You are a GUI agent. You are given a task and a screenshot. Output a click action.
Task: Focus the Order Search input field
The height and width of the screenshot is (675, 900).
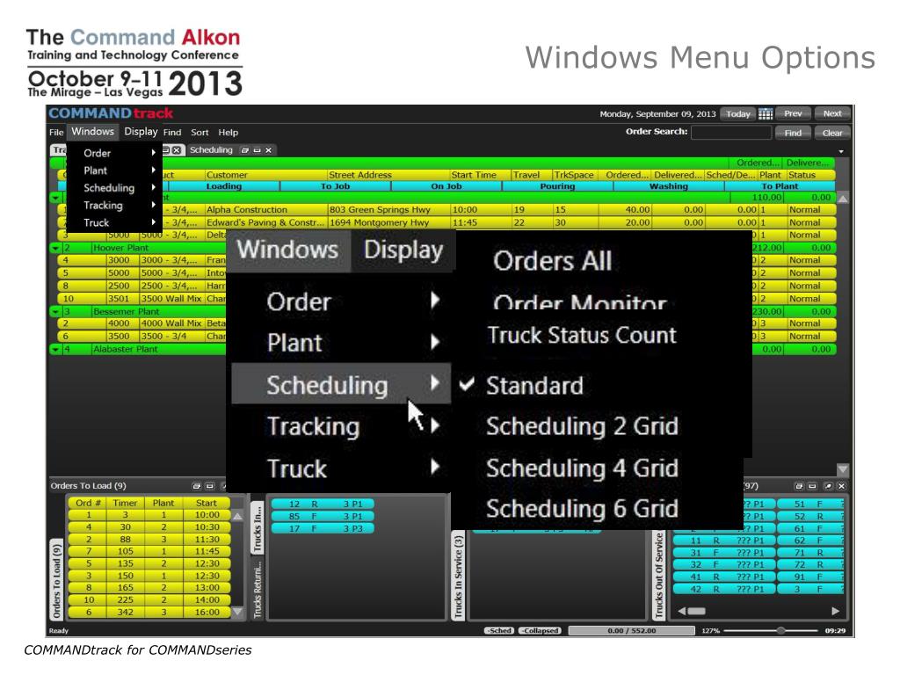731,132
